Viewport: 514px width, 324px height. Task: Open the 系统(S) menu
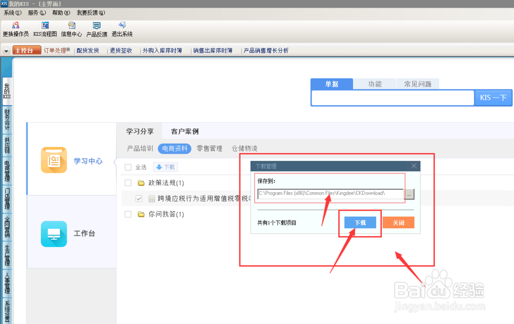(12, 13)
